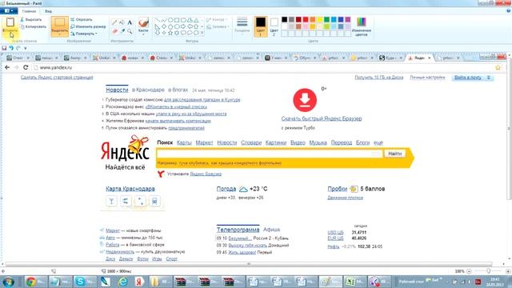Viewport: 512px width, 288px height.
Task: Open the Карта Краснодара link
Action: [x=130, y=189]
